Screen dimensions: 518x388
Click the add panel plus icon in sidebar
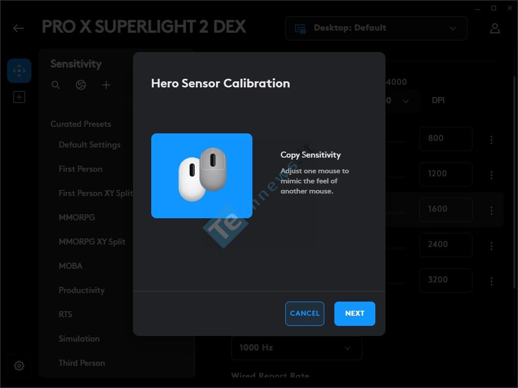pyautogui.click(x=19, y=97)
